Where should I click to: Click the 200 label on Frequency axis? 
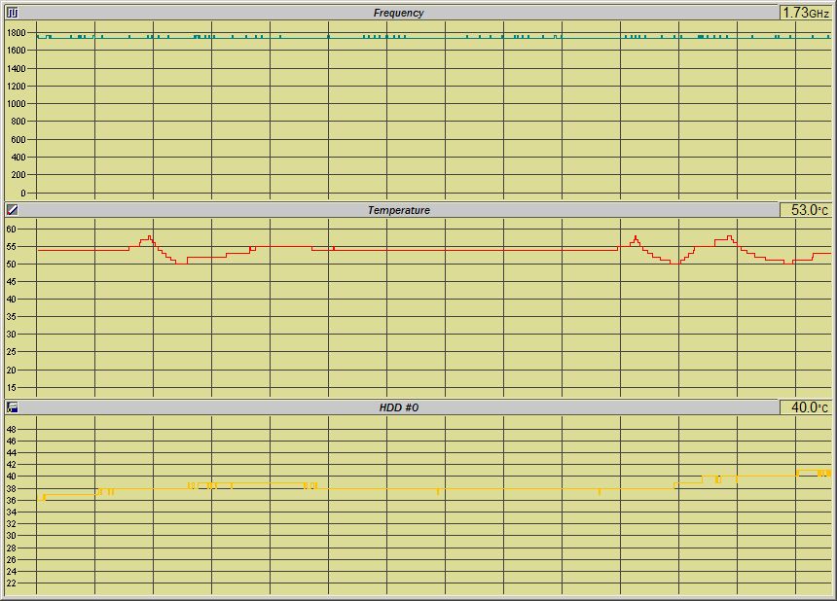pyautogui.click(x=18, y=174)
